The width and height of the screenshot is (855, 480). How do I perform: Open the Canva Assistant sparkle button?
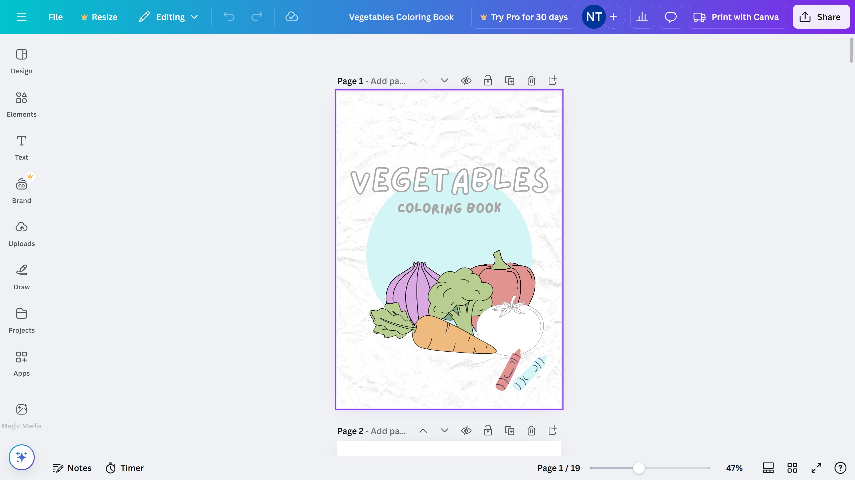tap(21, 457)
